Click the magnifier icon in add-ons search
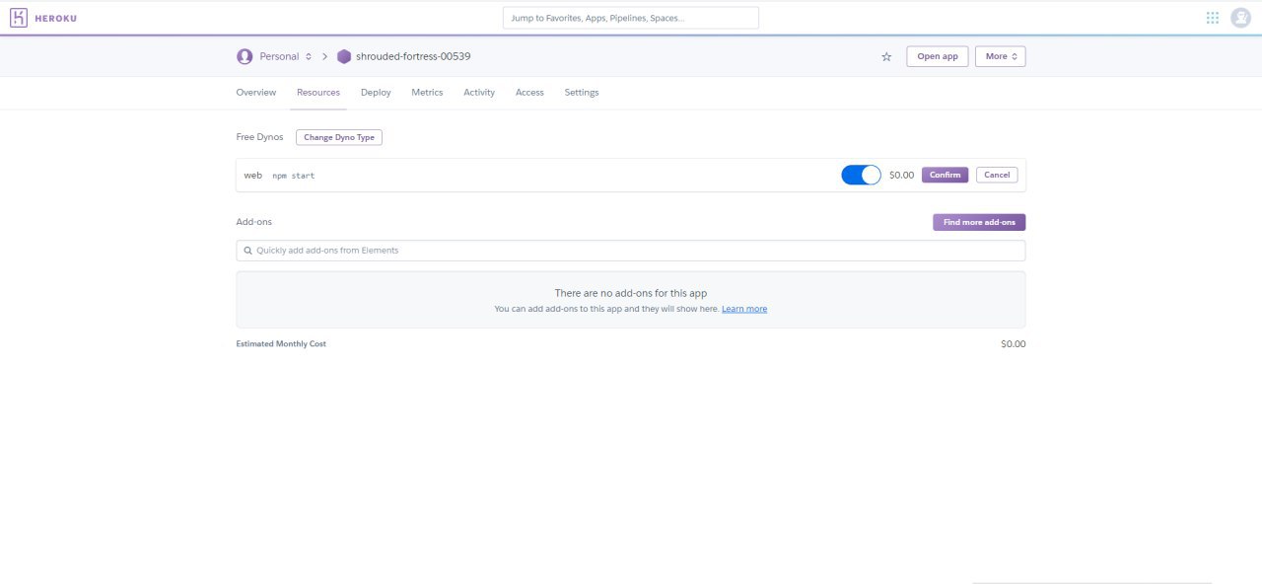Image resolution: width=1262 pixels, height=584 pixels. (248, 251)
